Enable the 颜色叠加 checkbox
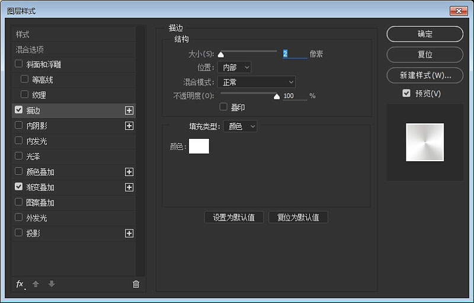474x303 pixels. (19, 171)
